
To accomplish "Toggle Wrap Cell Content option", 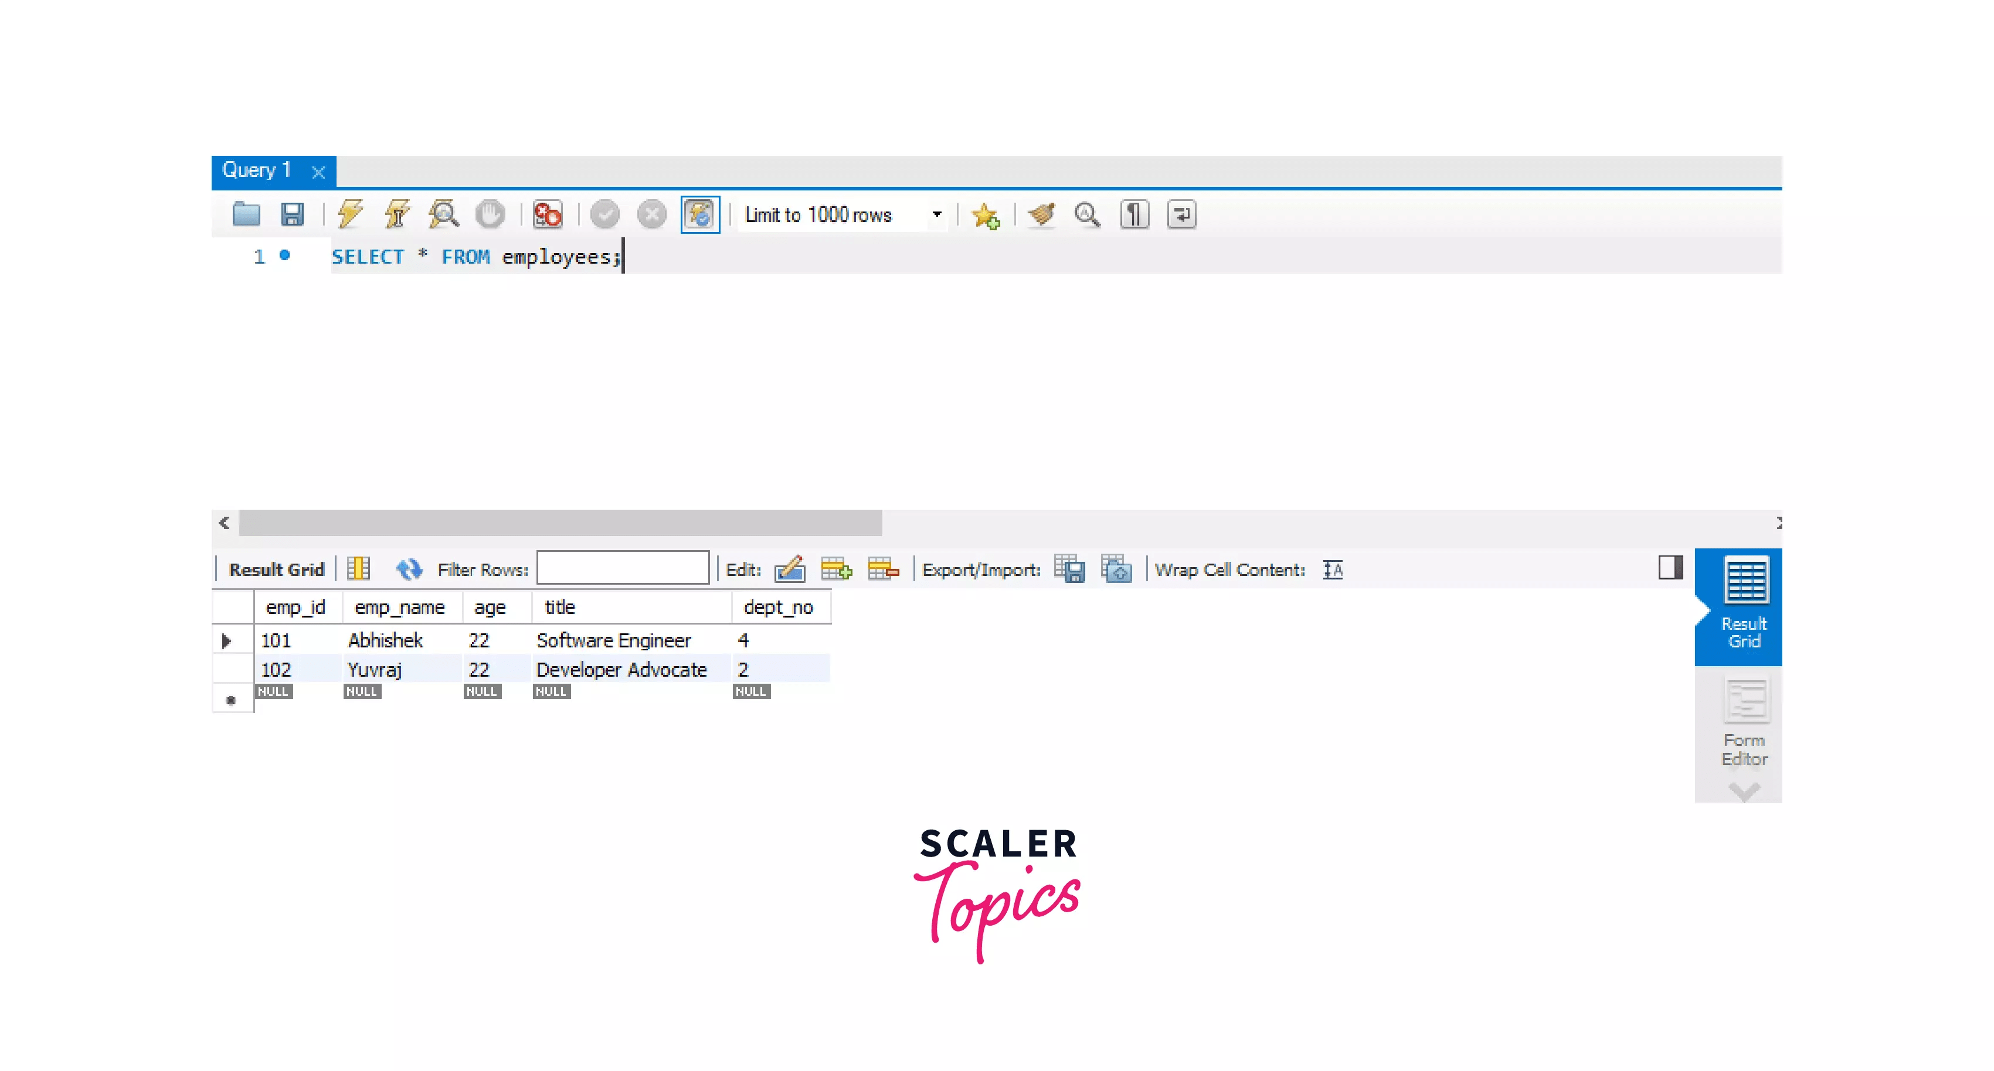I will 1333,569.
